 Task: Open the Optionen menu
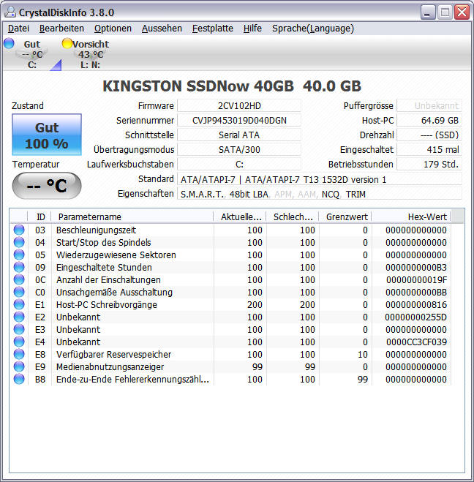[113, 29]
